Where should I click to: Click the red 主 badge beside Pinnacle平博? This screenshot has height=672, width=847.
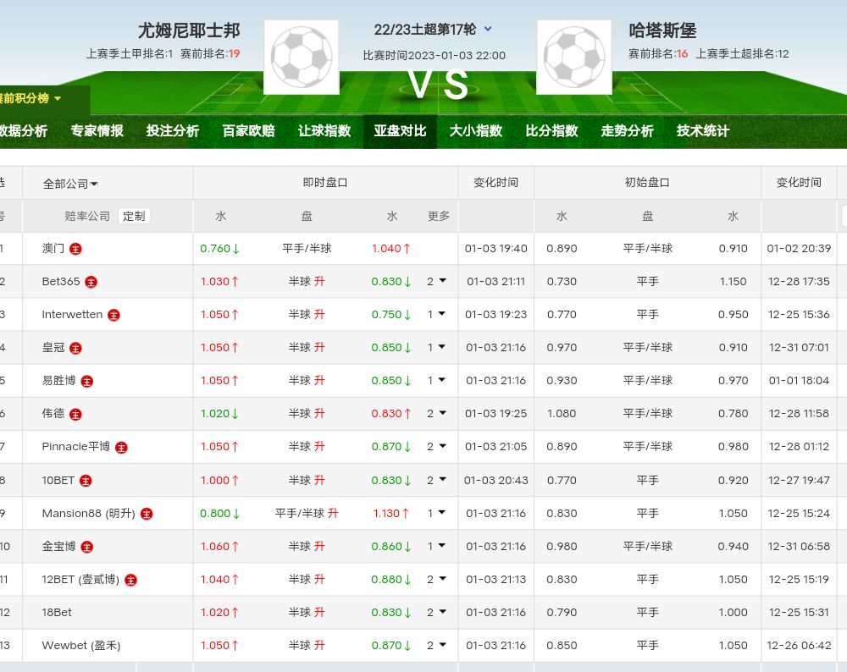tap(122, 447)
